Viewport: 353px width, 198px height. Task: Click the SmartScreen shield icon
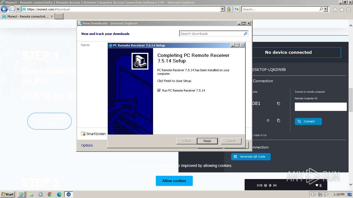pyautogui.click(x=83, y=134)
